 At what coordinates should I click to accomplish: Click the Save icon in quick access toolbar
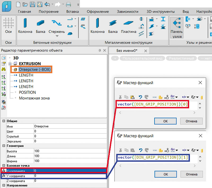(33, 5)
